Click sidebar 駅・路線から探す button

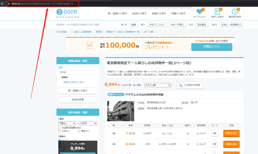coord(78,91)
